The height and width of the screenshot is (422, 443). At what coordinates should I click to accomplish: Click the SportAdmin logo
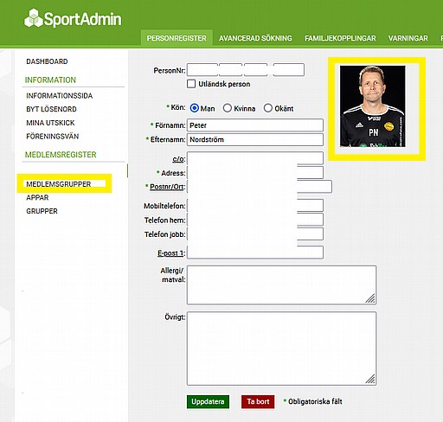(x=73, y=18)
